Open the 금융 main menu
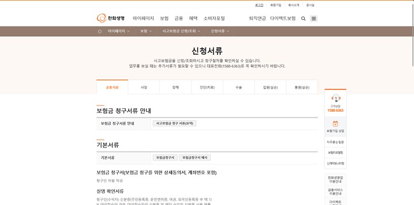The height and width of the screenshot is (205, 414). pos(179,19)
